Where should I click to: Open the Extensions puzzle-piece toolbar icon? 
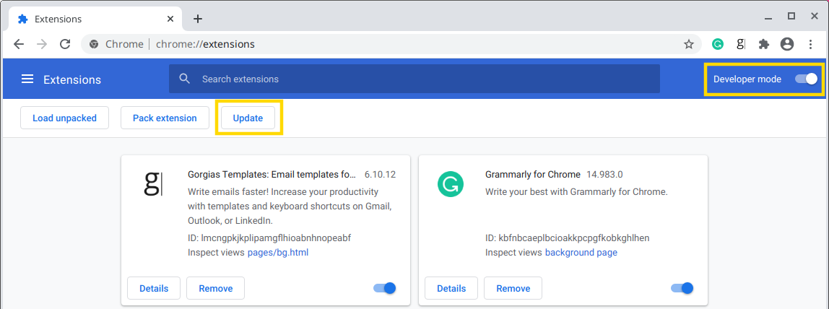(x=763, y=44)
